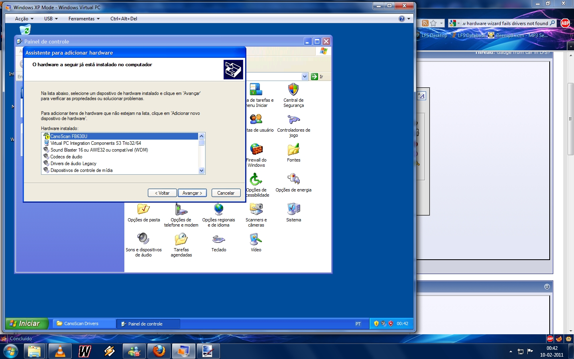Open Windows Live Messenger taskbar icon
This screenshot has width=574, height=359.
[134, 351]
